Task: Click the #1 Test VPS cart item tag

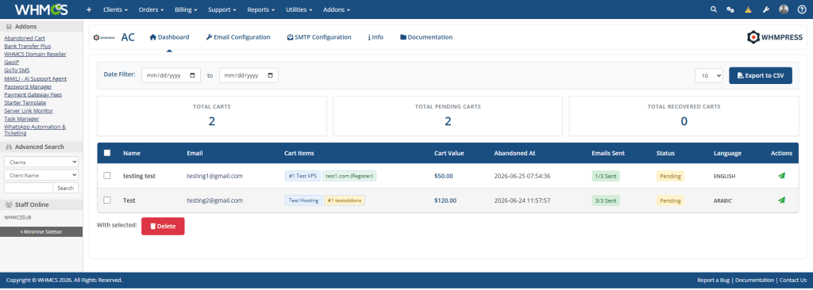Action: 302,176
